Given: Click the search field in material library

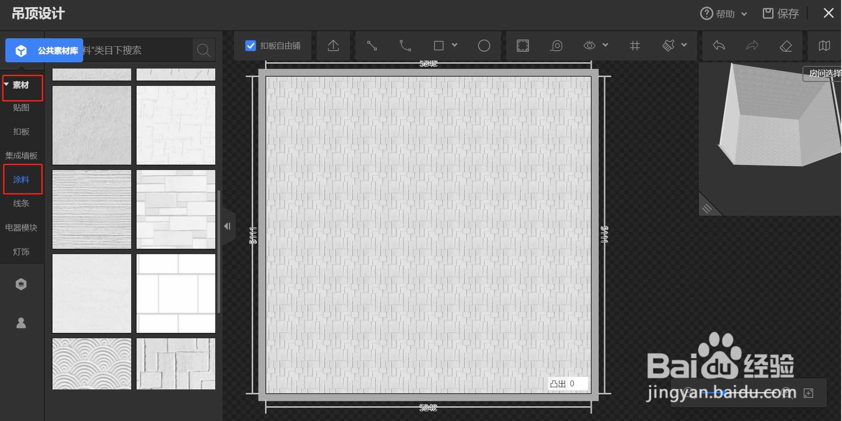Looking at the screenshot, I should pyautogui.click(x=137, y=50).
